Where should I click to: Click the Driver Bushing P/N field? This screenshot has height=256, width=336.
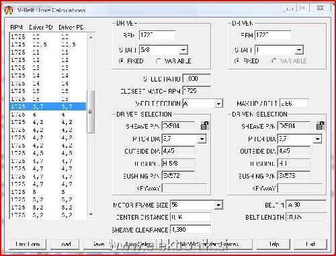coord(178,175)
